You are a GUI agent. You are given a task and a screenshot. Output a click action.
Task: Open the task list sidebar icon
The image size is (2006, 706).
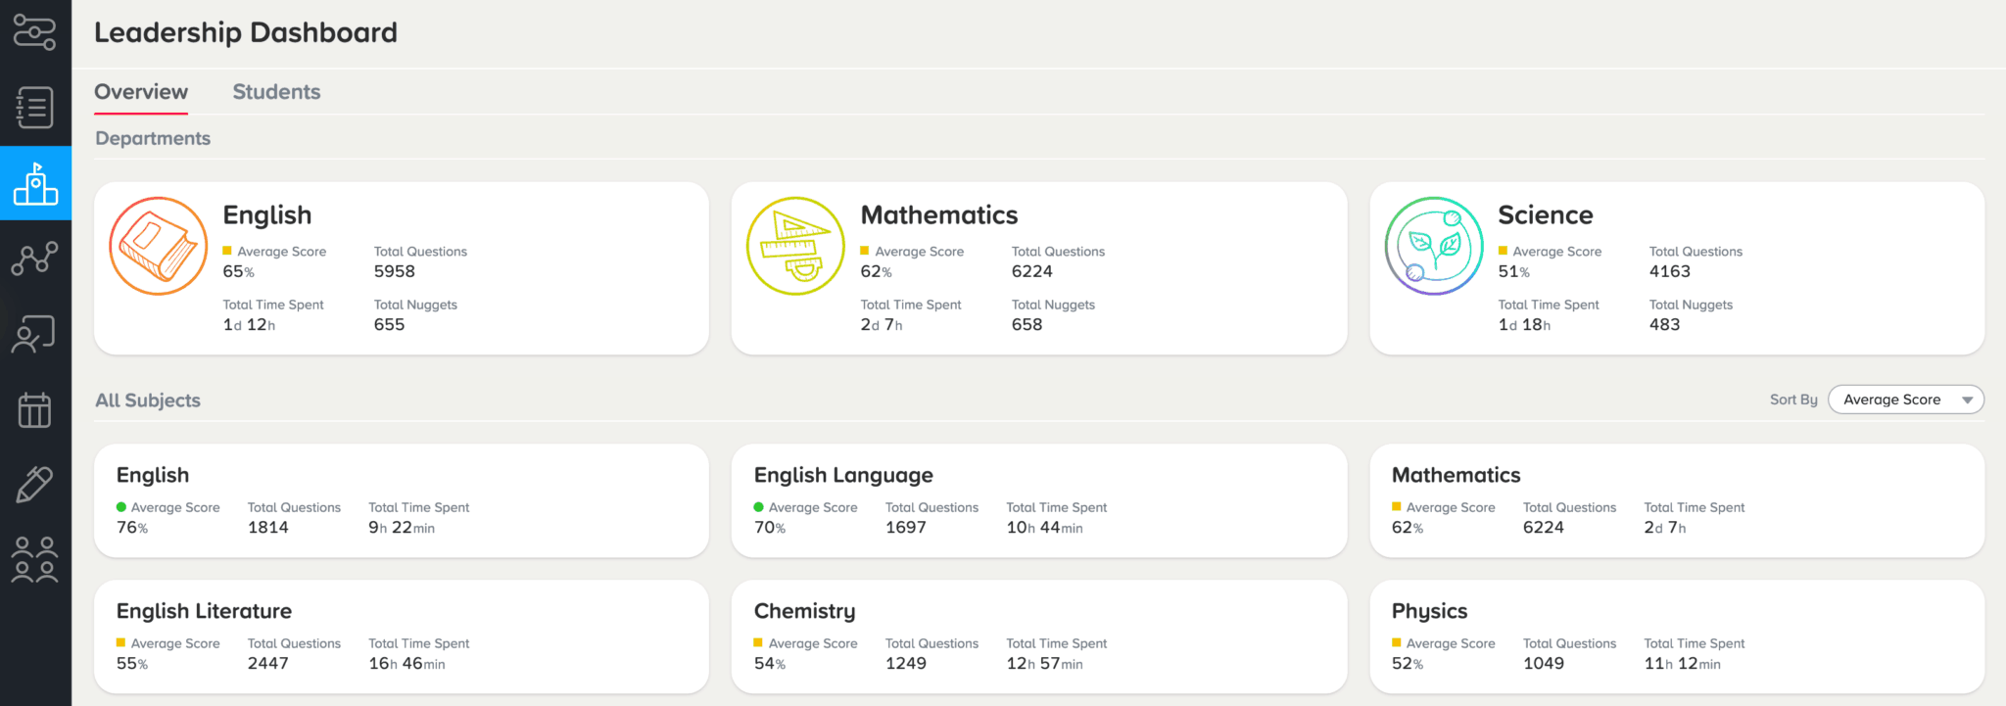(34, 108)
